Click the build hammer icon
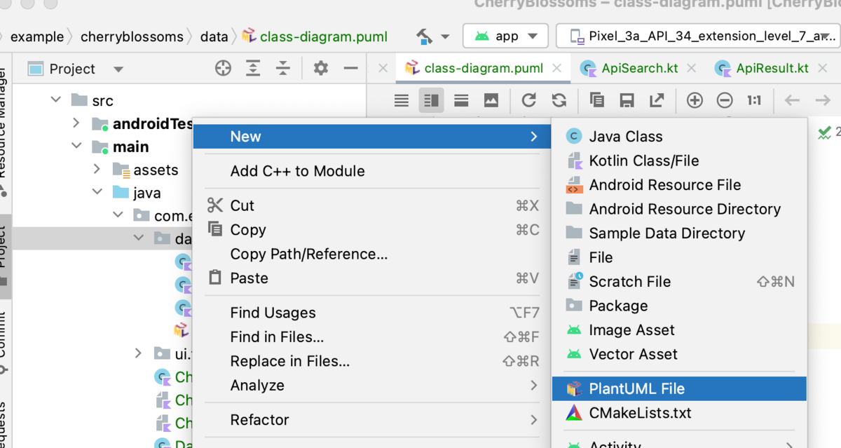The image size is (841, 448). [x=424, y=36]
